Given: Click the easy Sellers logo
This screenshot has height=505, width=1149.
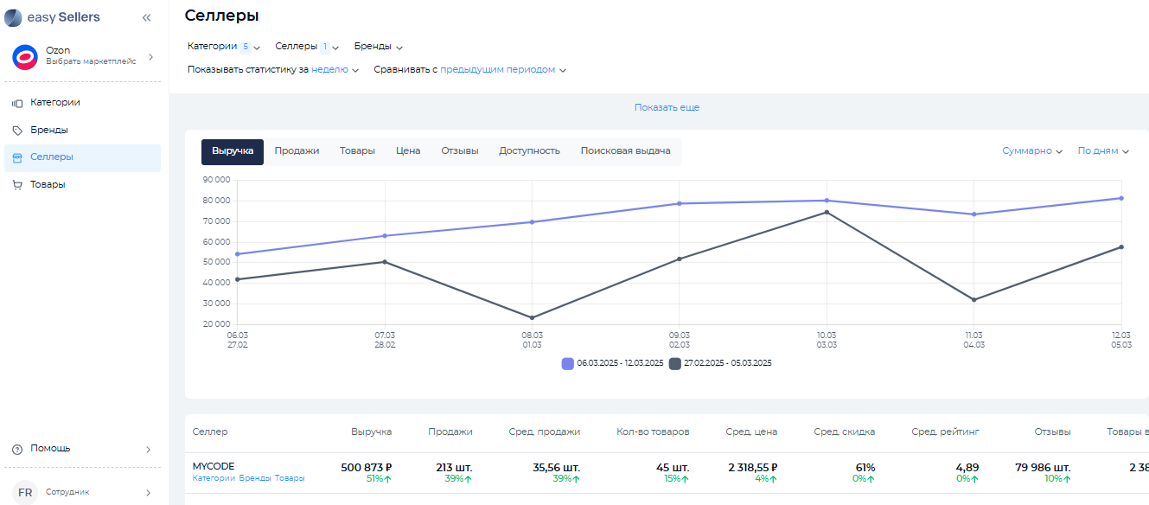Looking at the screenshot, I should click(52, 17).
